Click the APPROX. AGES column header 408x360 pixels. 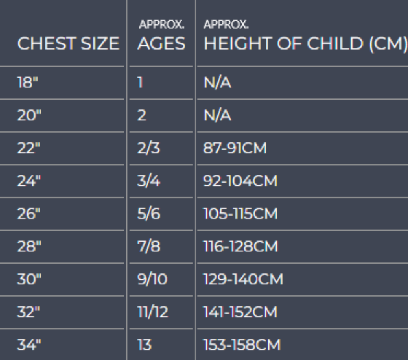point(161,36)
